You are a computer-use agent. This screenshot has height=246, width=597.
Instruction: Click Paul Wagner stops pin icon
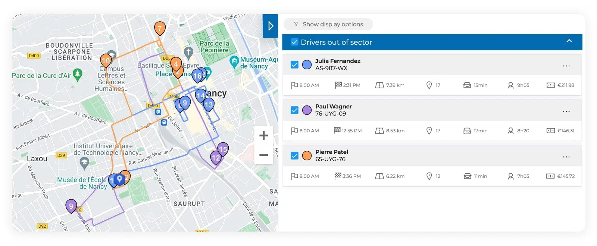(x=429, y=131)
